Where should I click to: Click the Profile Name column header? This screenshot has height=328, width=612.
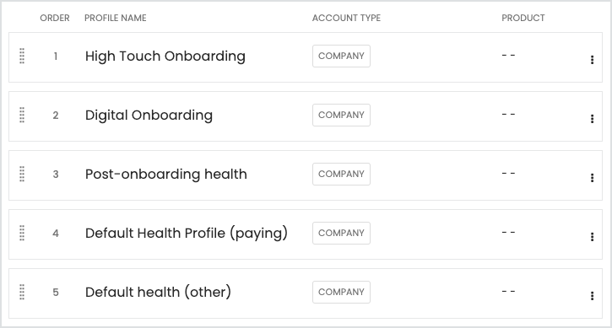pyautogui.click(x=116, y=18)
